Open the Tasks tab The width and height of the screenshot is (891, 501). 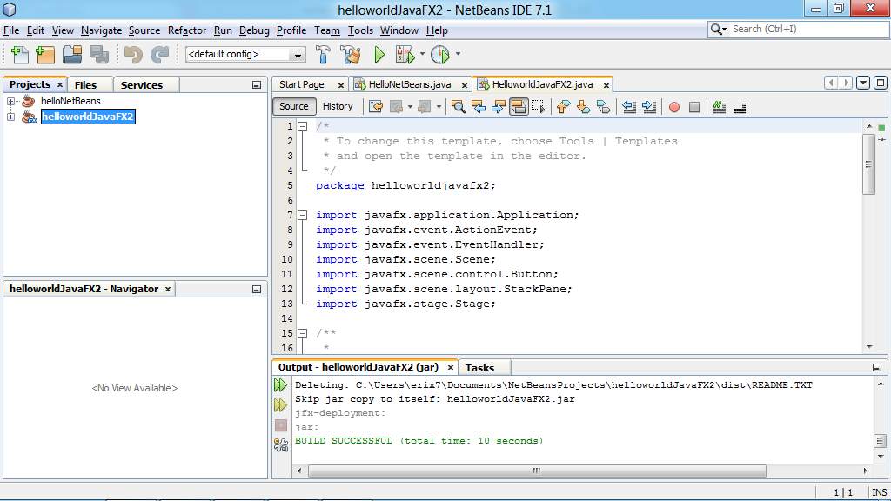pos(479,368)
